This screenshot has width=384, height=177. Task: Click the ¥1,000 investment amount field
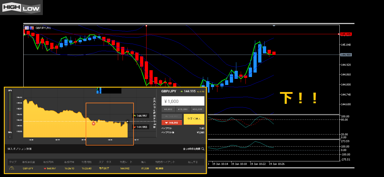click(183, 101)
